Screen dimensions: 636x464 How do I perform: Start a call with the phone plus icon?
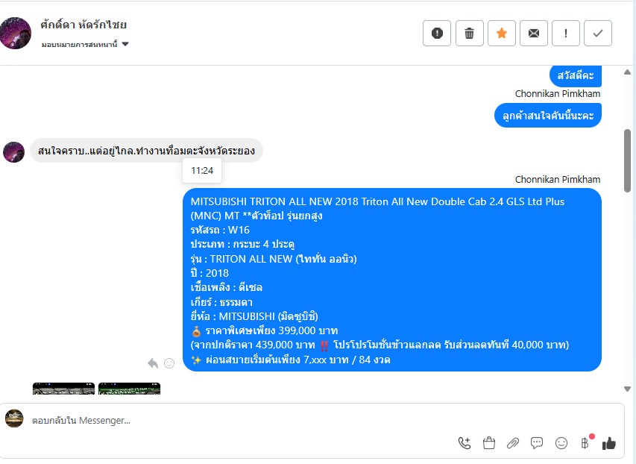point(465,443)
